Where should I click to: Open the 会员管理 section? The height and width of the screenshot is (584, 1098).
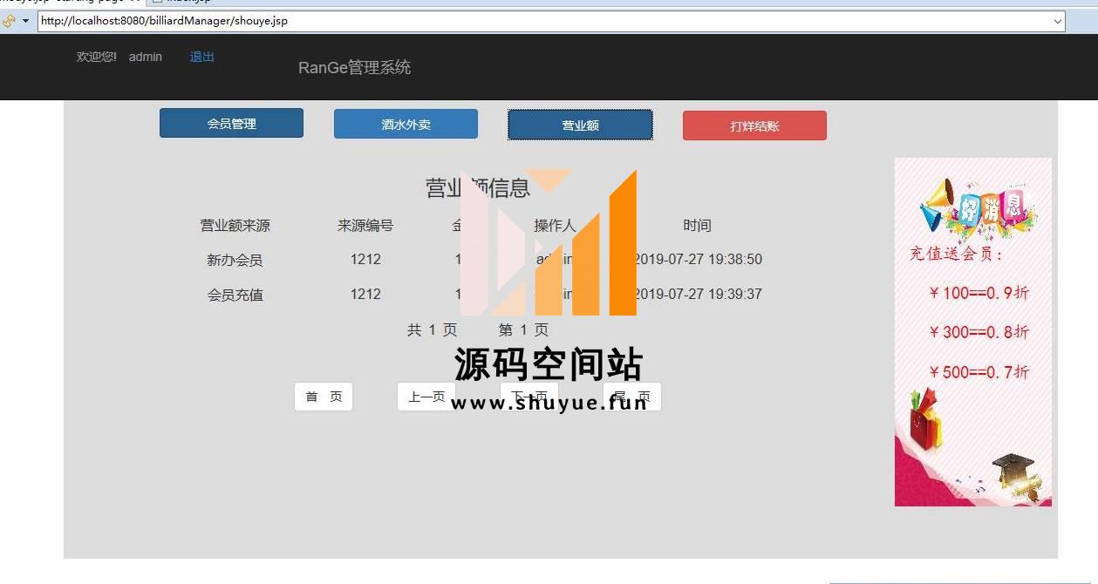(x=231, y=123)
